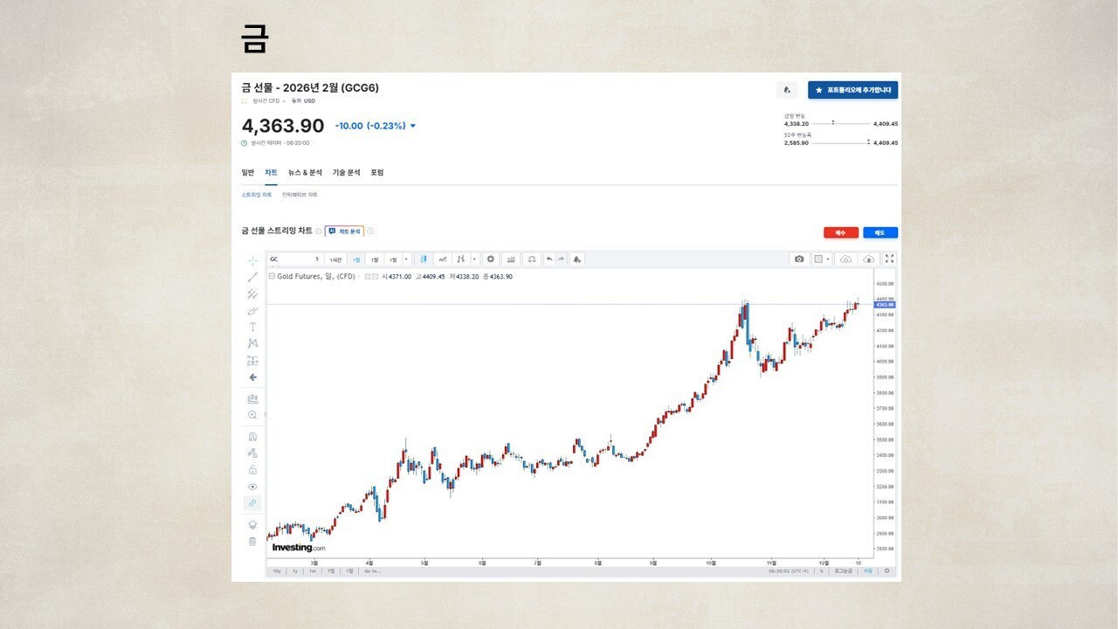The height and width of the screenshot is (629, 1118).
Task: Click the left arrow marker tool
Action: point(252,377)
